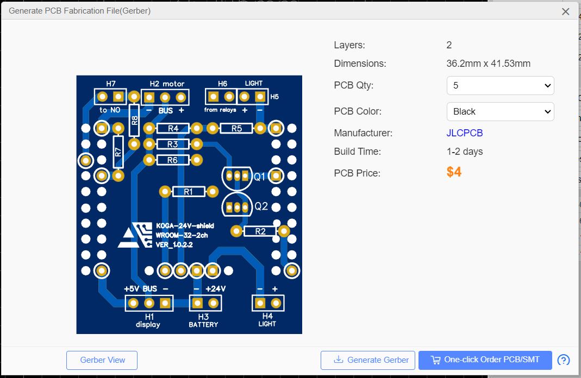
Task: Click the H1 display connector in preview
Action: (x=148, y=303)
